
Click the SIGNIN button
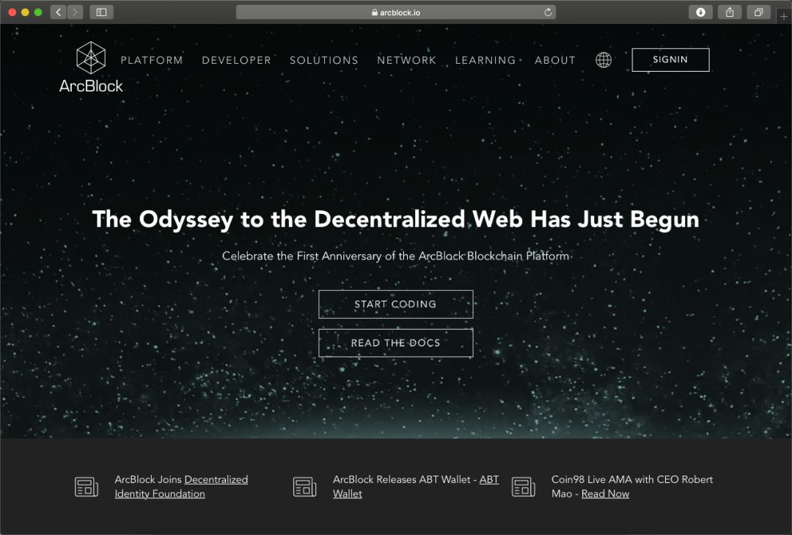[x=670, y=60]
